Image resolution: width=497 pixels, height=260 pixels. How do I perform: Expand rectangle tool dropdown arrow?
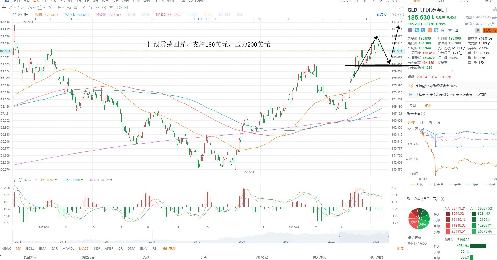pyautogui.click(x=25, y=8)
